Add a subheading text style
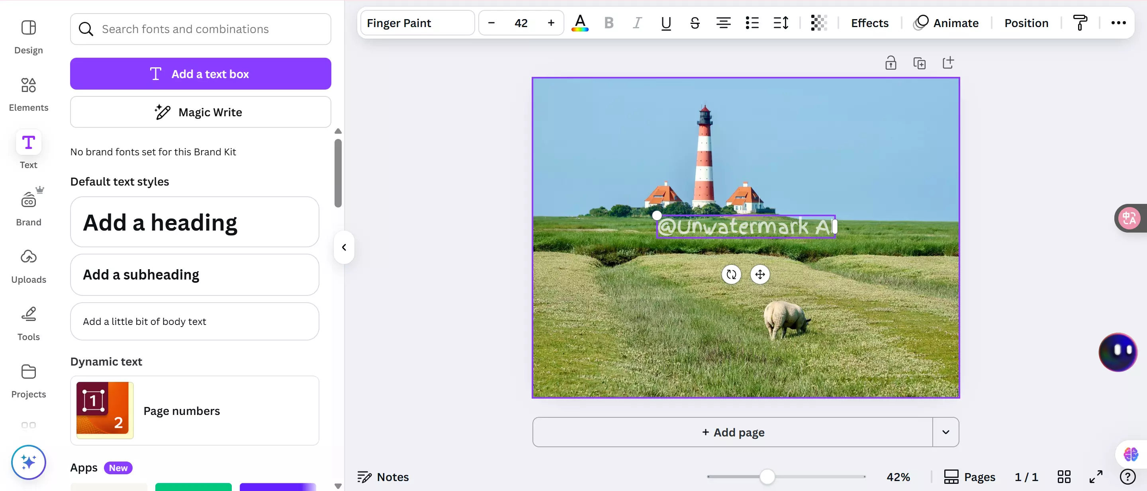Viewport: 1147px width, 491px height. coord(195,275)
